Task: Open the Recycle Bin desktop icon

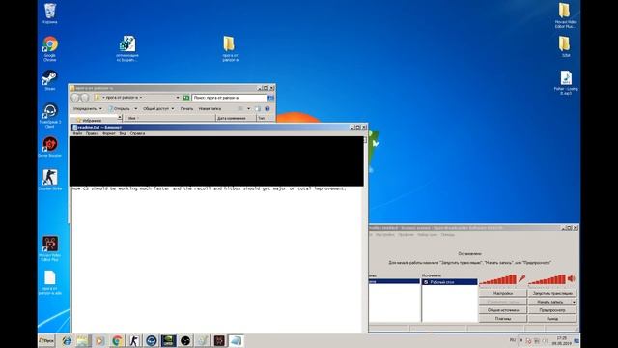Action: (50, 14)
